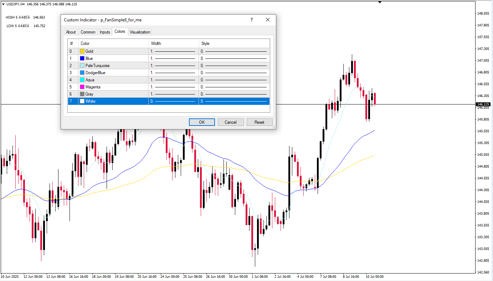
Task: Select the Blue color swatch in row 1
Action: (x=82, y=58)
